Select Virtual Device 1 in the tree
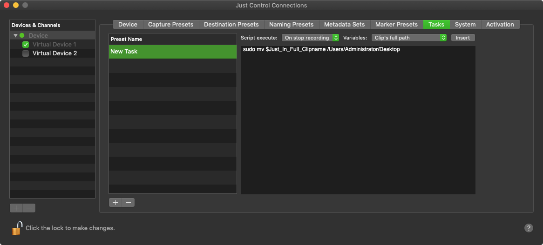Screen dimensions: 543x245 [x=54, y=44]
